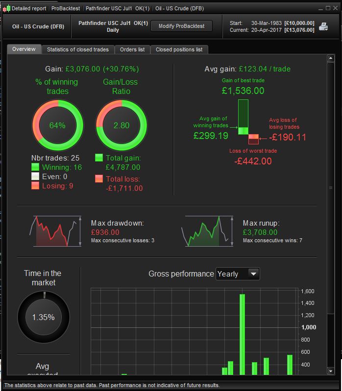Click the scrollbar down arrow
Viewport: 342px width, 391px height.
click(x=331, y=371)
